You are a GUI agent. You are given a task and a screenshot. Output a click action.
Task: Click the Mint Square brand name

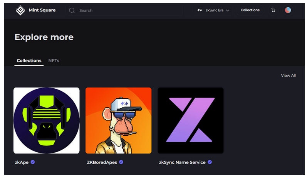[x=42, y=10]
